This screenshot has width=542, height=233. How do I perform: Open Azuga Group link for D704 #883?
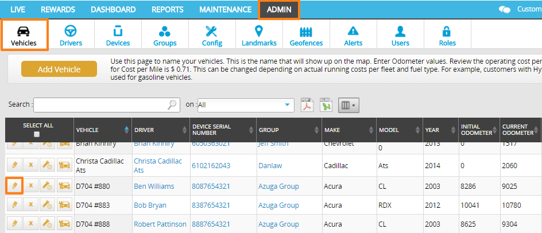(x=278, y=205)
